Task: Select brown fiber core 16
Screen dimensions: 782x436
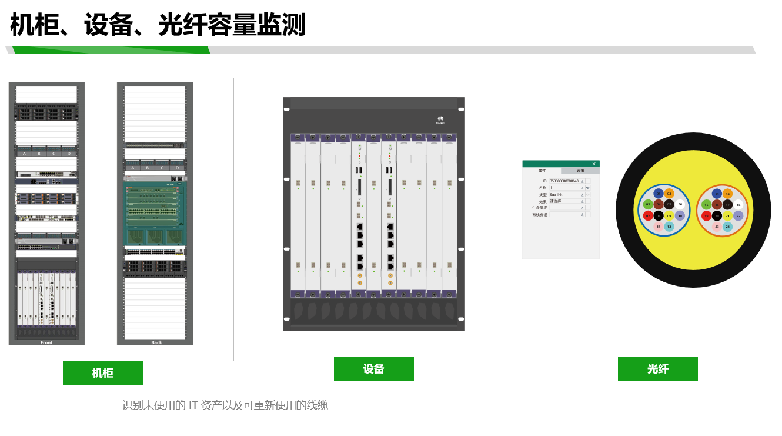Action: coord(717,204)
